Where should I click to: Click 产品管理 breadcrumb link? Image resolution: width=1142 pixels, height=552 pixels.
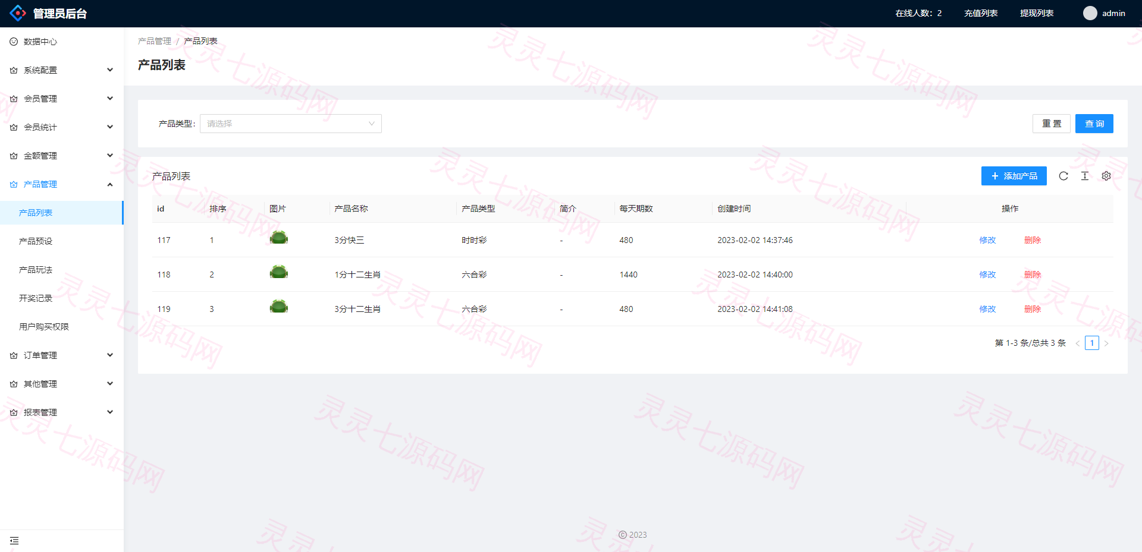(x=155, y=41)
